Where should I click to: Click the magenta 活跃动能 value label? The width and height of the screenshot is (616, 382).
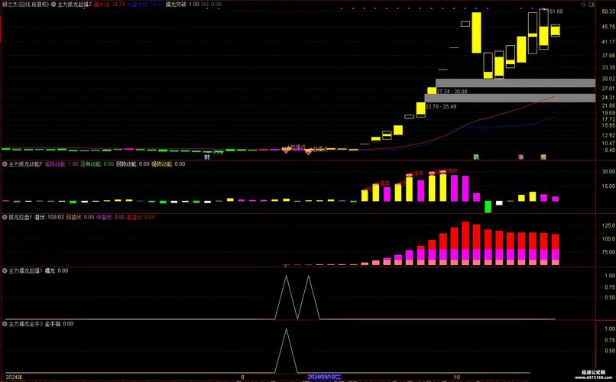(62, 164)
